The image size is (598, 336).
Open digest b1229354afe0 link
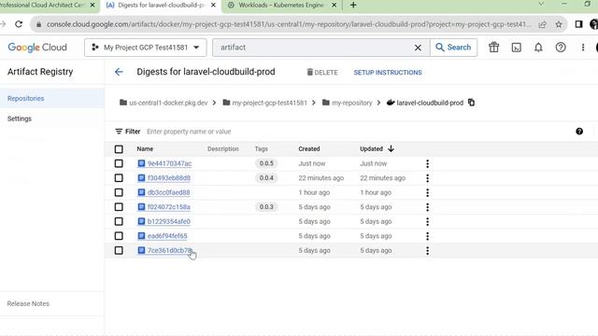(x=169, y=221)
